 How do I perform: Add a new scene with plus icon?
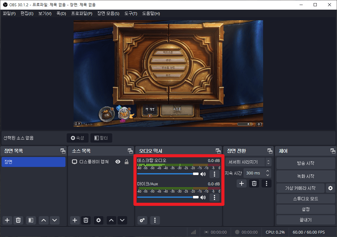click(7, 220)
